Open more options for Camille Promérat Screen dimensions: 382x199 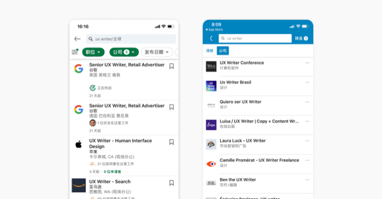307,160
